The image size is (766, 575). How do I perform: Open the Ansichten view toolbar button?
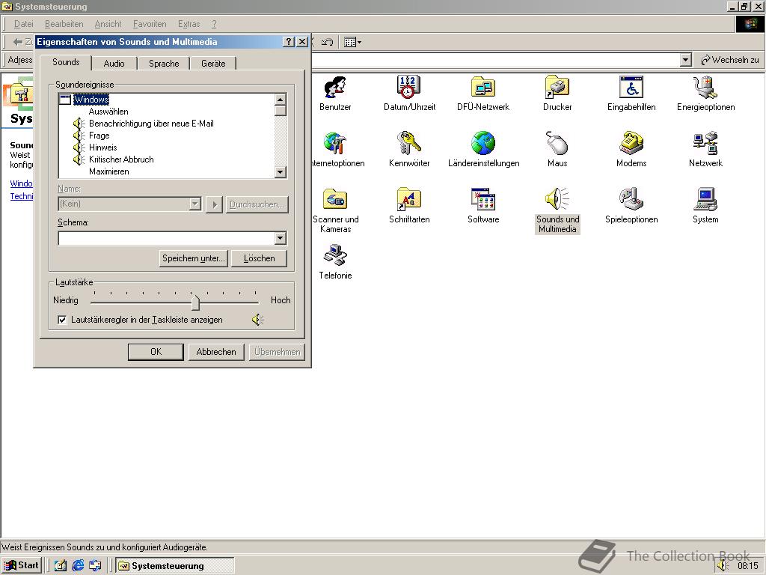coord(352,43)
